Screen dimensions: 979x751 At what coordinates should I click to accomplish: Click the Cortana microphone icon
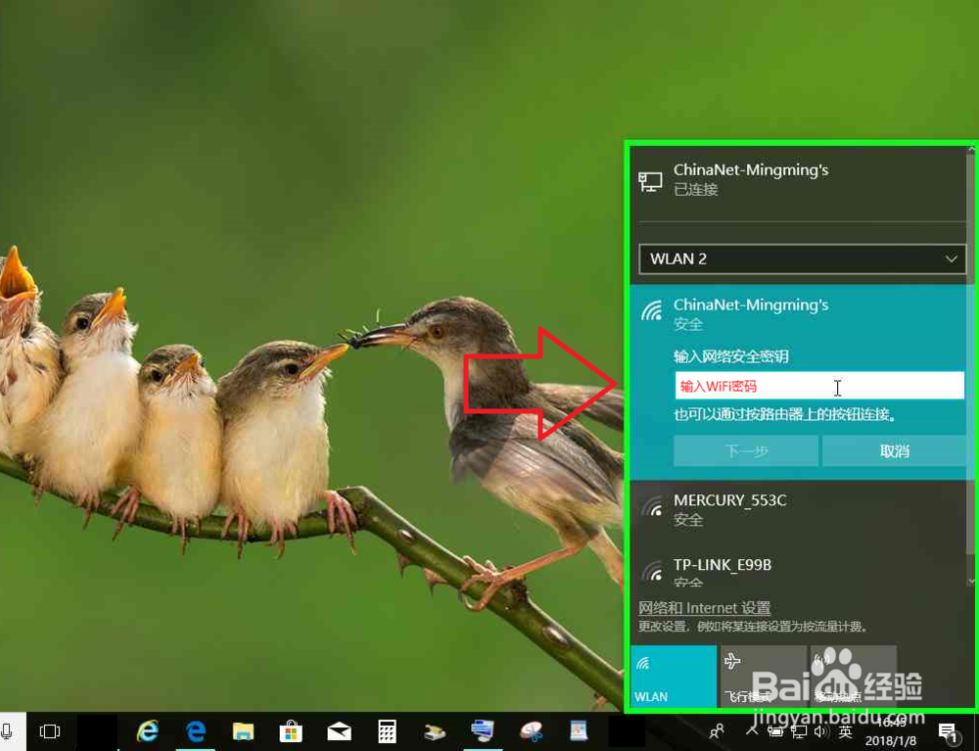pos(8,731)
